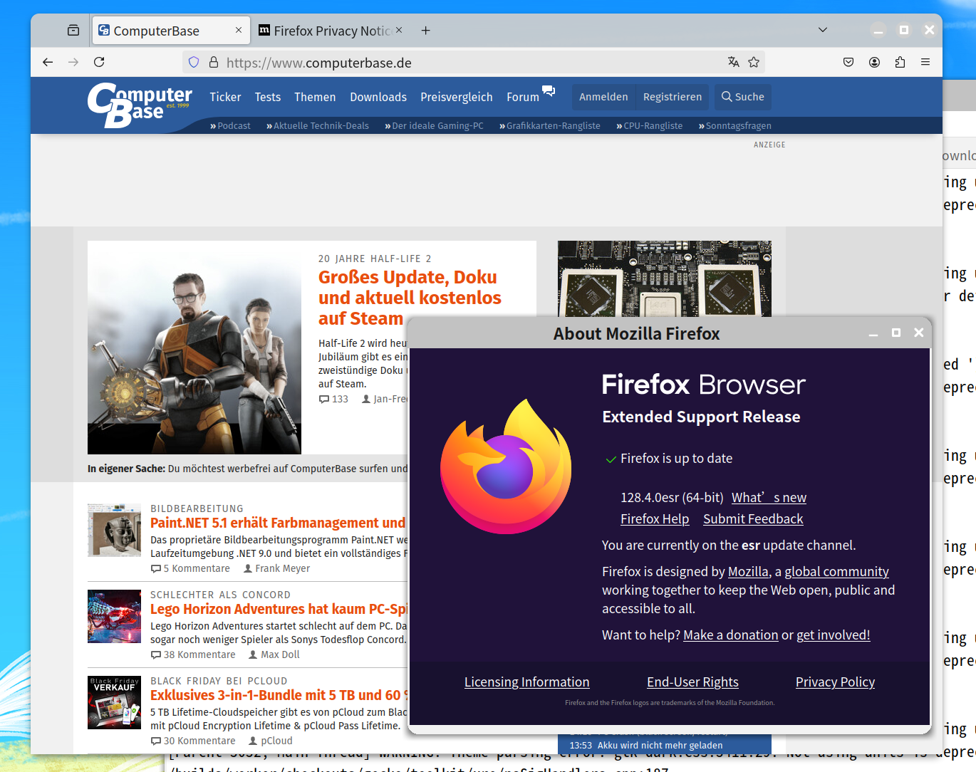This screenshot has width=976, height=772.
Task: Click the Half-Life 2 article image
Action: 194,348
